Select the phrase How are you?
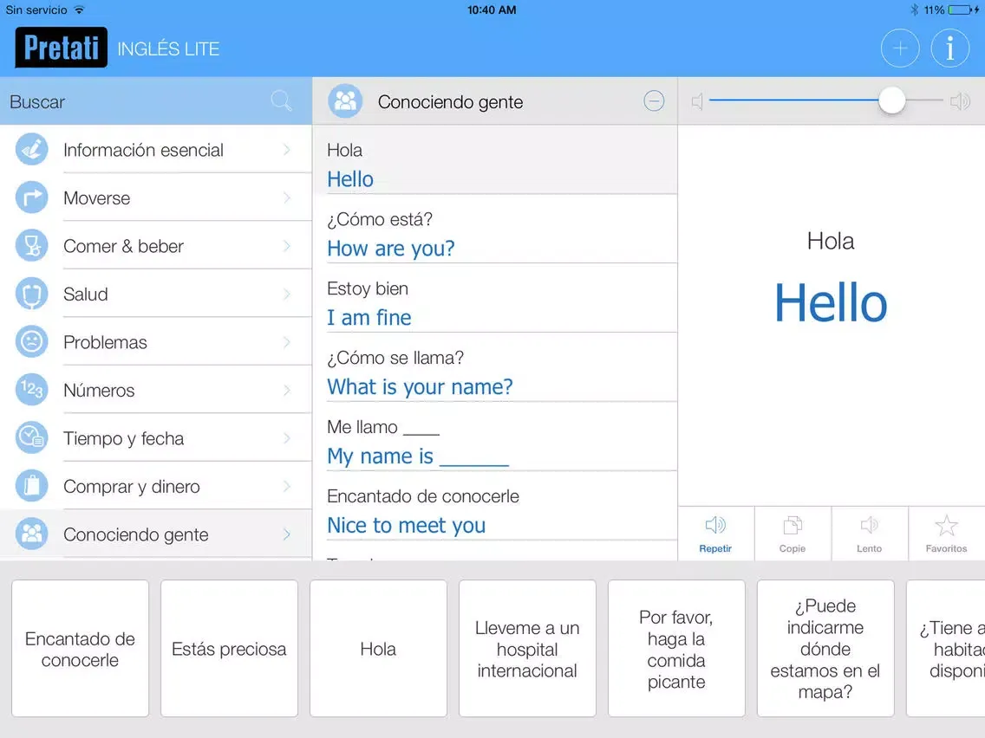The height and width of the screenshot is (738, 985). pyautogui.click(x=495, y=229)
